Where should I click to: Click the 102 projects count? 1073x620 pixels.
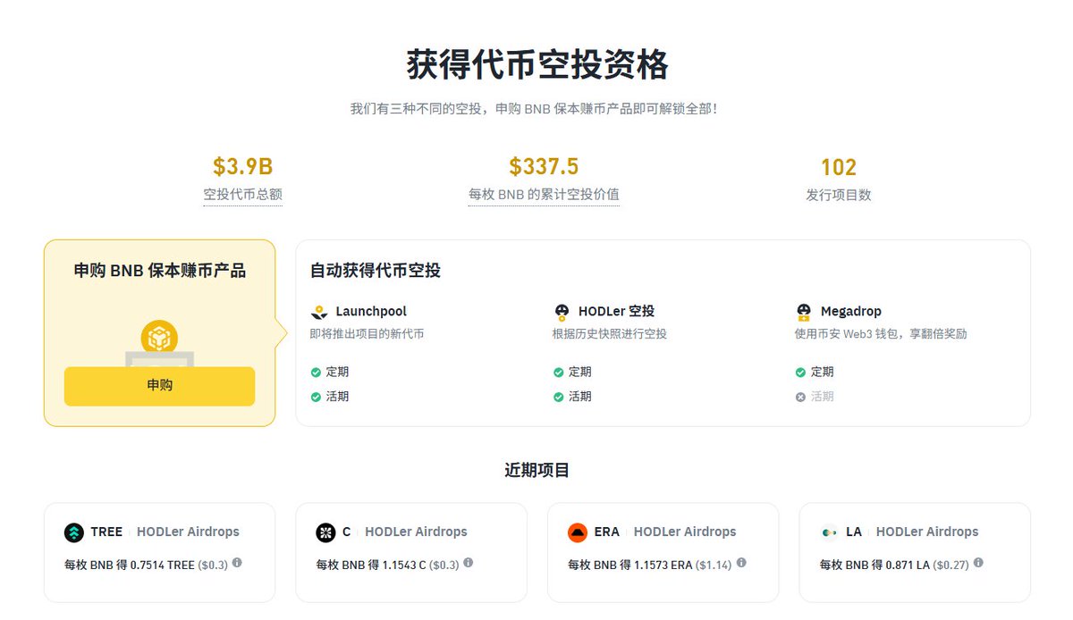838,167
